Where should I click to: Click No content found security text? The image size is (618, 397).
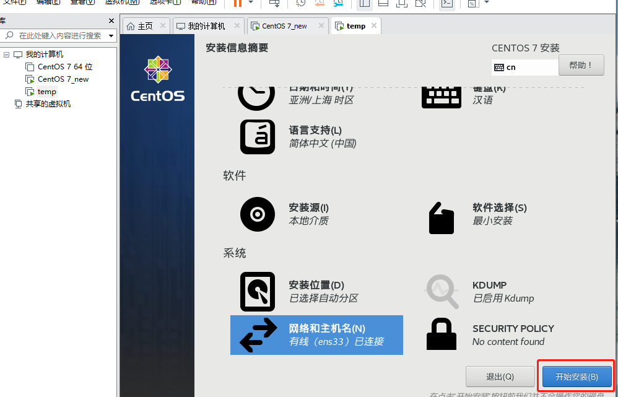tap(508, 341)
